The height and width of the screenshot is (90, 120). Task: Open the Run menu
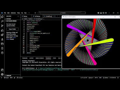pyautogui.click(x=25, y=13)
